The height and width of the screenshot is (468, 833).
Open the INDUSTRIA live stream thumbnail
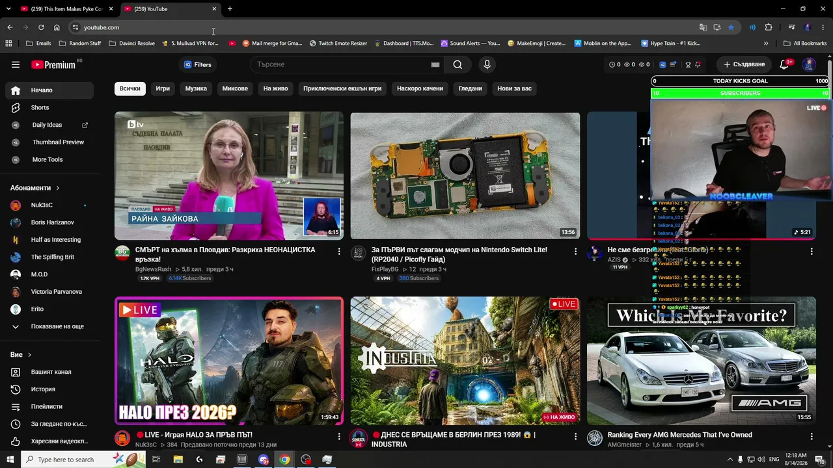pyautogui.click(x=465, y=361)
